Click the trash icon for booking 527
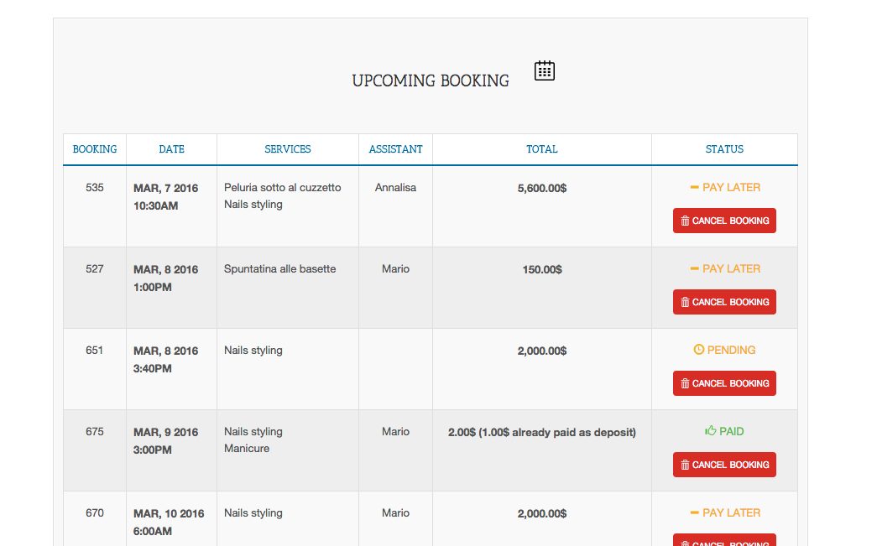877x546 pixels. coord(685,303)
